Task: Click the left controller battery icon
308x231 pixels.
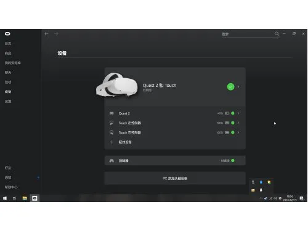Action: (x=227, y=123)
